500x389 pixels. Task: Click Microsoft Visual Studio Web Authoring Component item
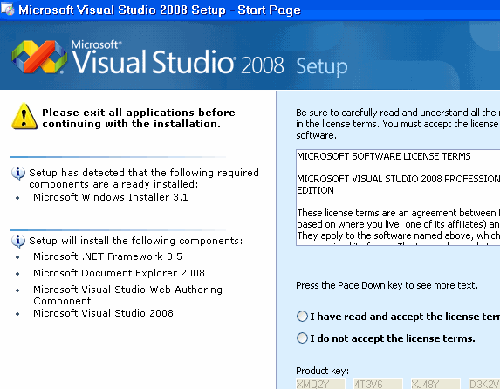pyautogui.click(x=127, y=295)
